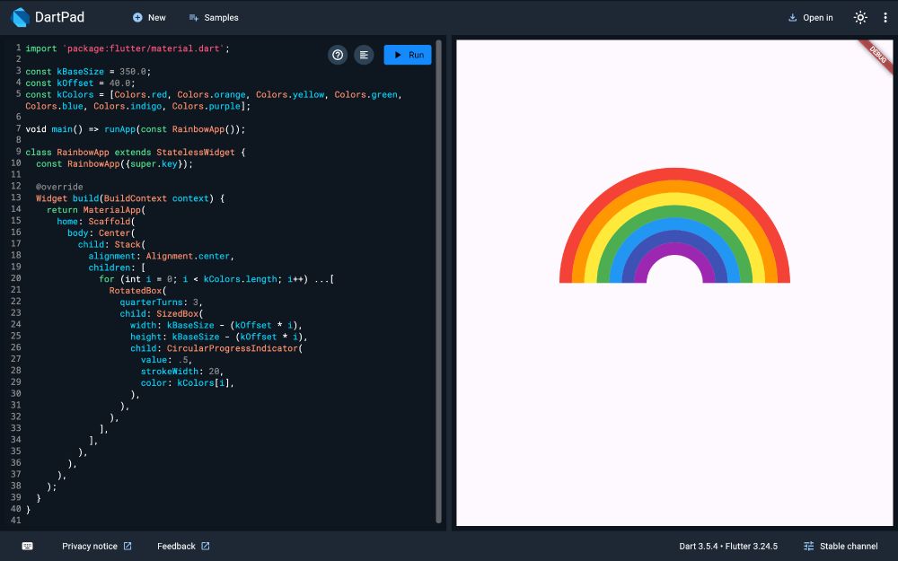The height and width of the screenshot is (561, 898).
Task: Open the Samples label menu
Action: click(221, 18)
